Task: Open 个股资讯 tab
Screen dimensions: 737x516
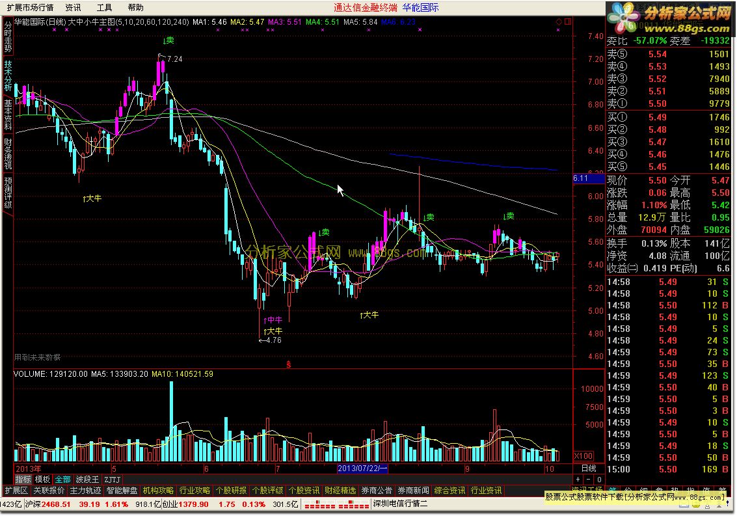Action: pos(304,491)
